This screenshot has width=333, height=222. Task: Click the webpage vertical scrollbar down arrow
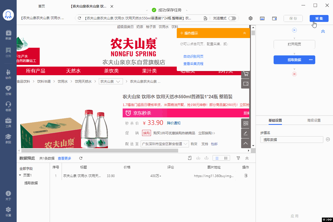[253, 146]
